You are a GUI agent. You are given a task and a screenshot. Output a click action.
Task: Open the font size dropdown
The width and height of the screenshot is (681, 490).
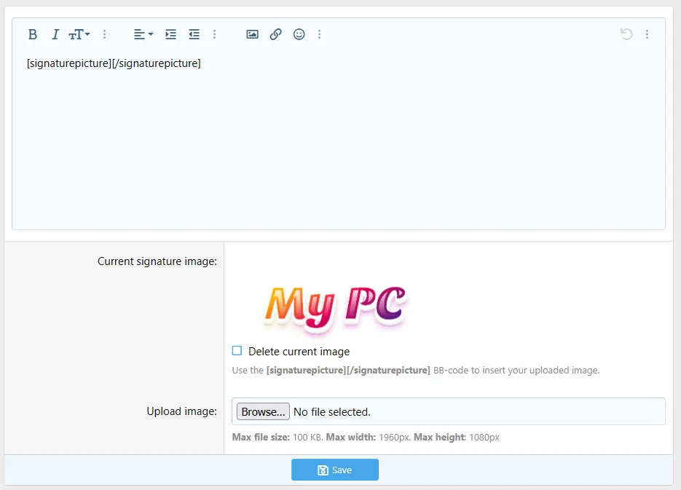[x=79, y=34]
